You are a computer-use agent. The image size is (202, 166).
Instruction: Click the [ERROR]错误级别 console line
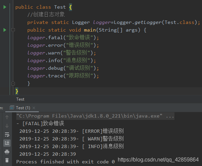click(x=72, y=131)
